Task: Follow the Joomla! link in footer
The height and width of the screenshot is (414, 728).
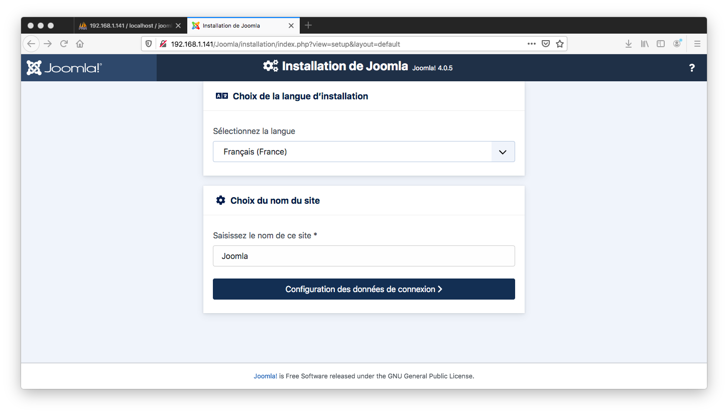Action: tap(265, 376)
